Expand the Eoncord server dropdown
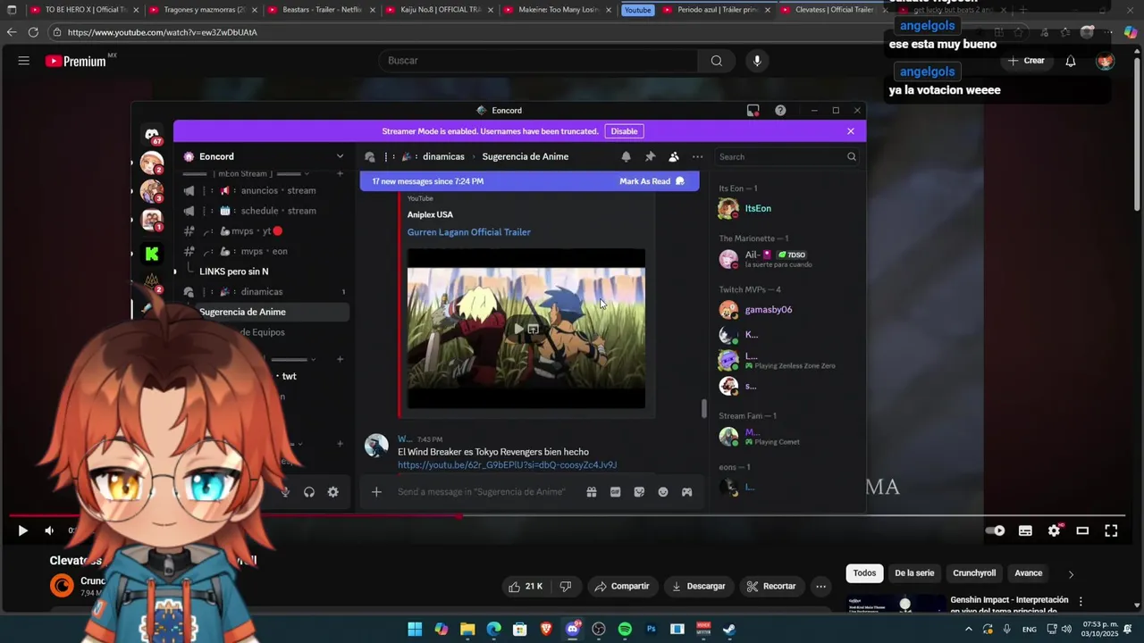 pyautogui.click(x=340, y=156)
